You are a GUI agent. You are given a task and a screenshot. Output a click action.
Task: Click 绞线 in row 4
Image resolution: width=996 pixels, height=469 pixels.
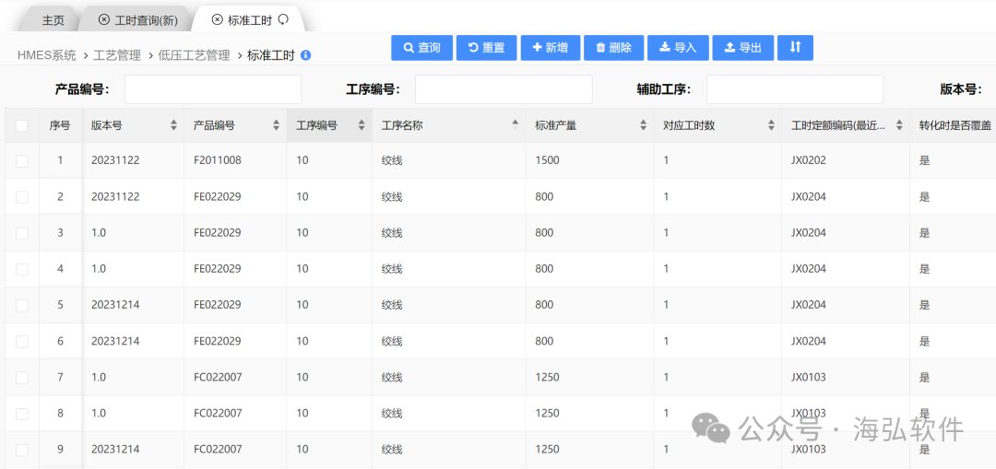(392, 268)
